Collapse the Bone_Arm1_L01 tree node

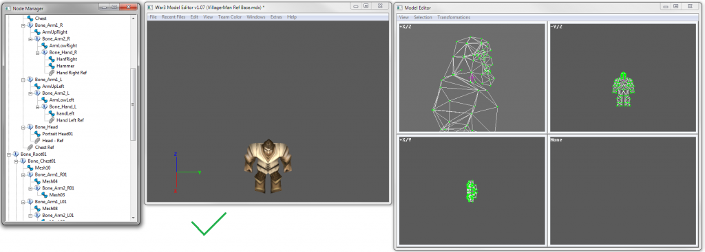tap(23, 202)
